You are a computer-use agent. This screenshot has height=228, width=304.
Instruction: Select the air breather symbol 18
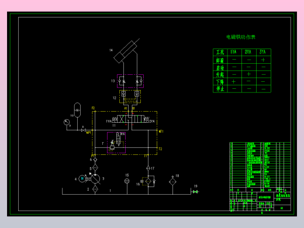tap(172, 181)
